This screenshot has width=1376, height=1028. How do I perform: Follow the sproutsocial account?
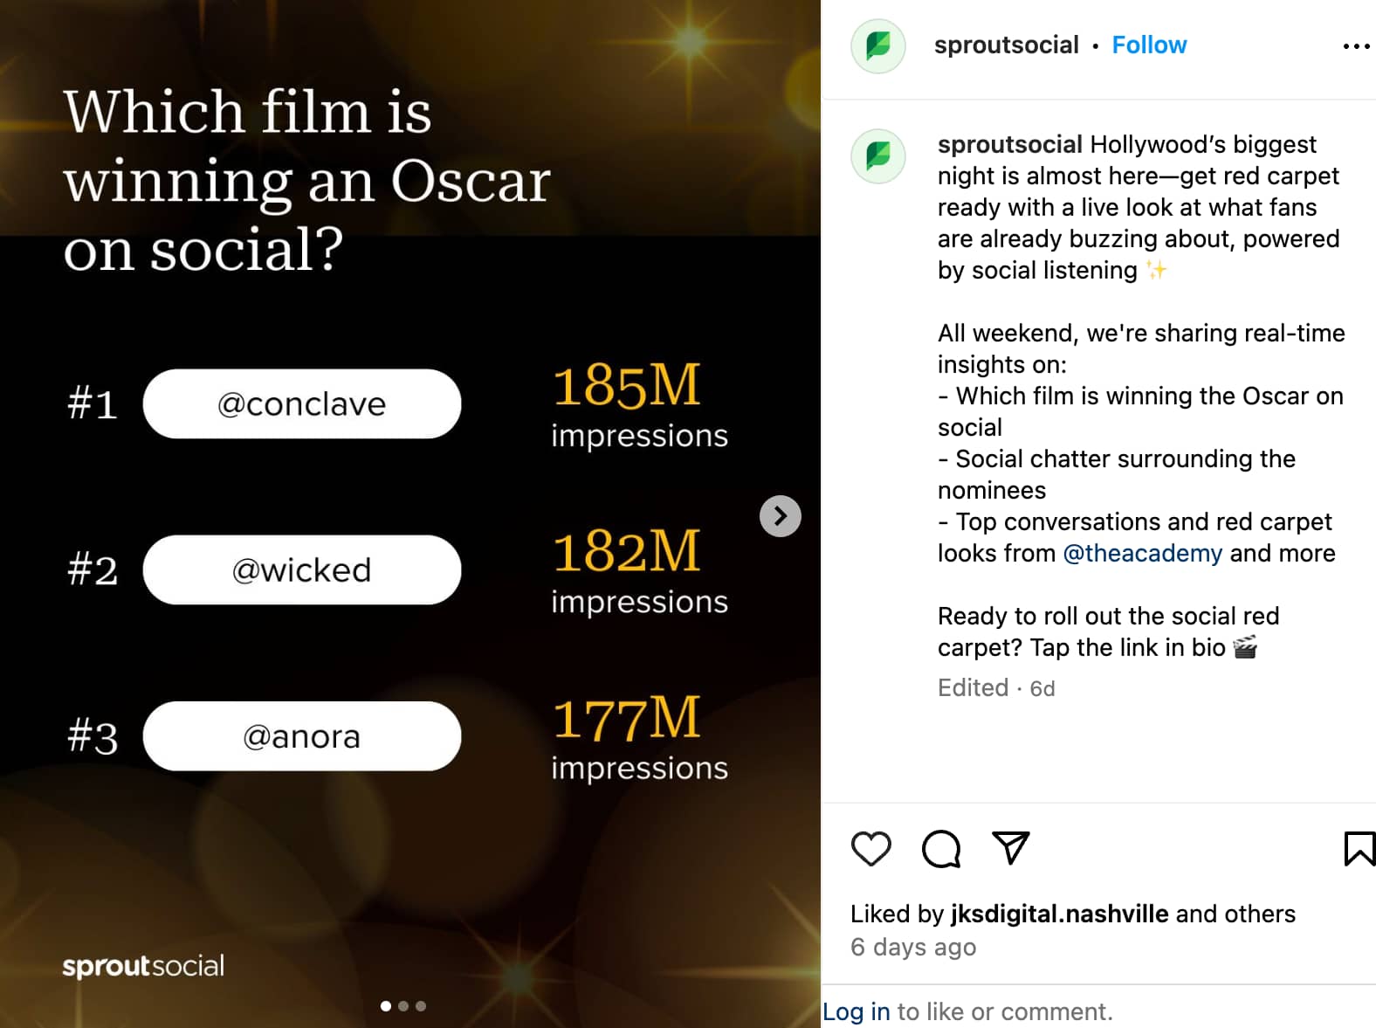point(1149,45)
